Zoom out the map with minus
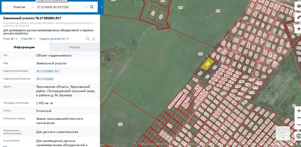Image resolution: width=301 pixels, height=147 pixels. coord(298,125)
